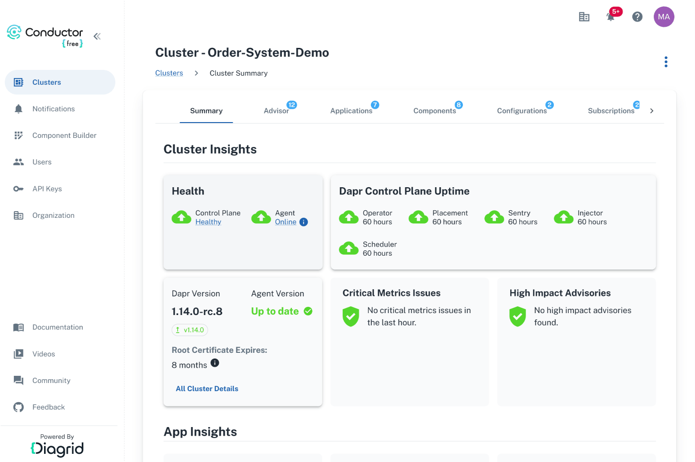Click the info icon next to 8 months

215,363
